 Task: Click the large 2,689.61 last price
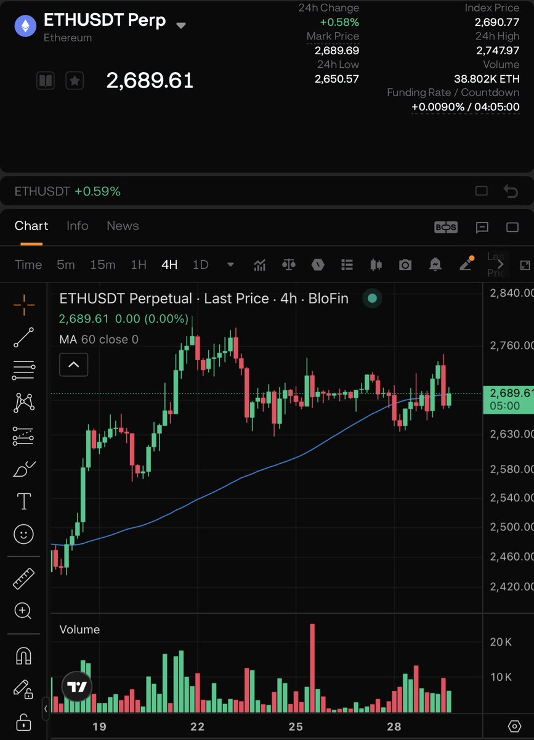point(150,80)
